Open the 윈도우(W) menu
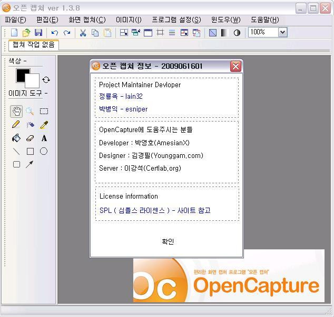 click(x=226, y=20)
